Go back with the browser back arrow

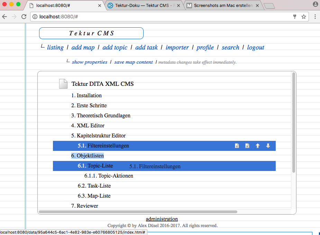[x=5, y=17]
